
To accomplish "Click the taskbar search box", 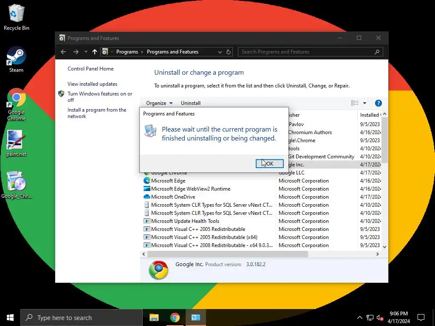I will tap(81, 318).
